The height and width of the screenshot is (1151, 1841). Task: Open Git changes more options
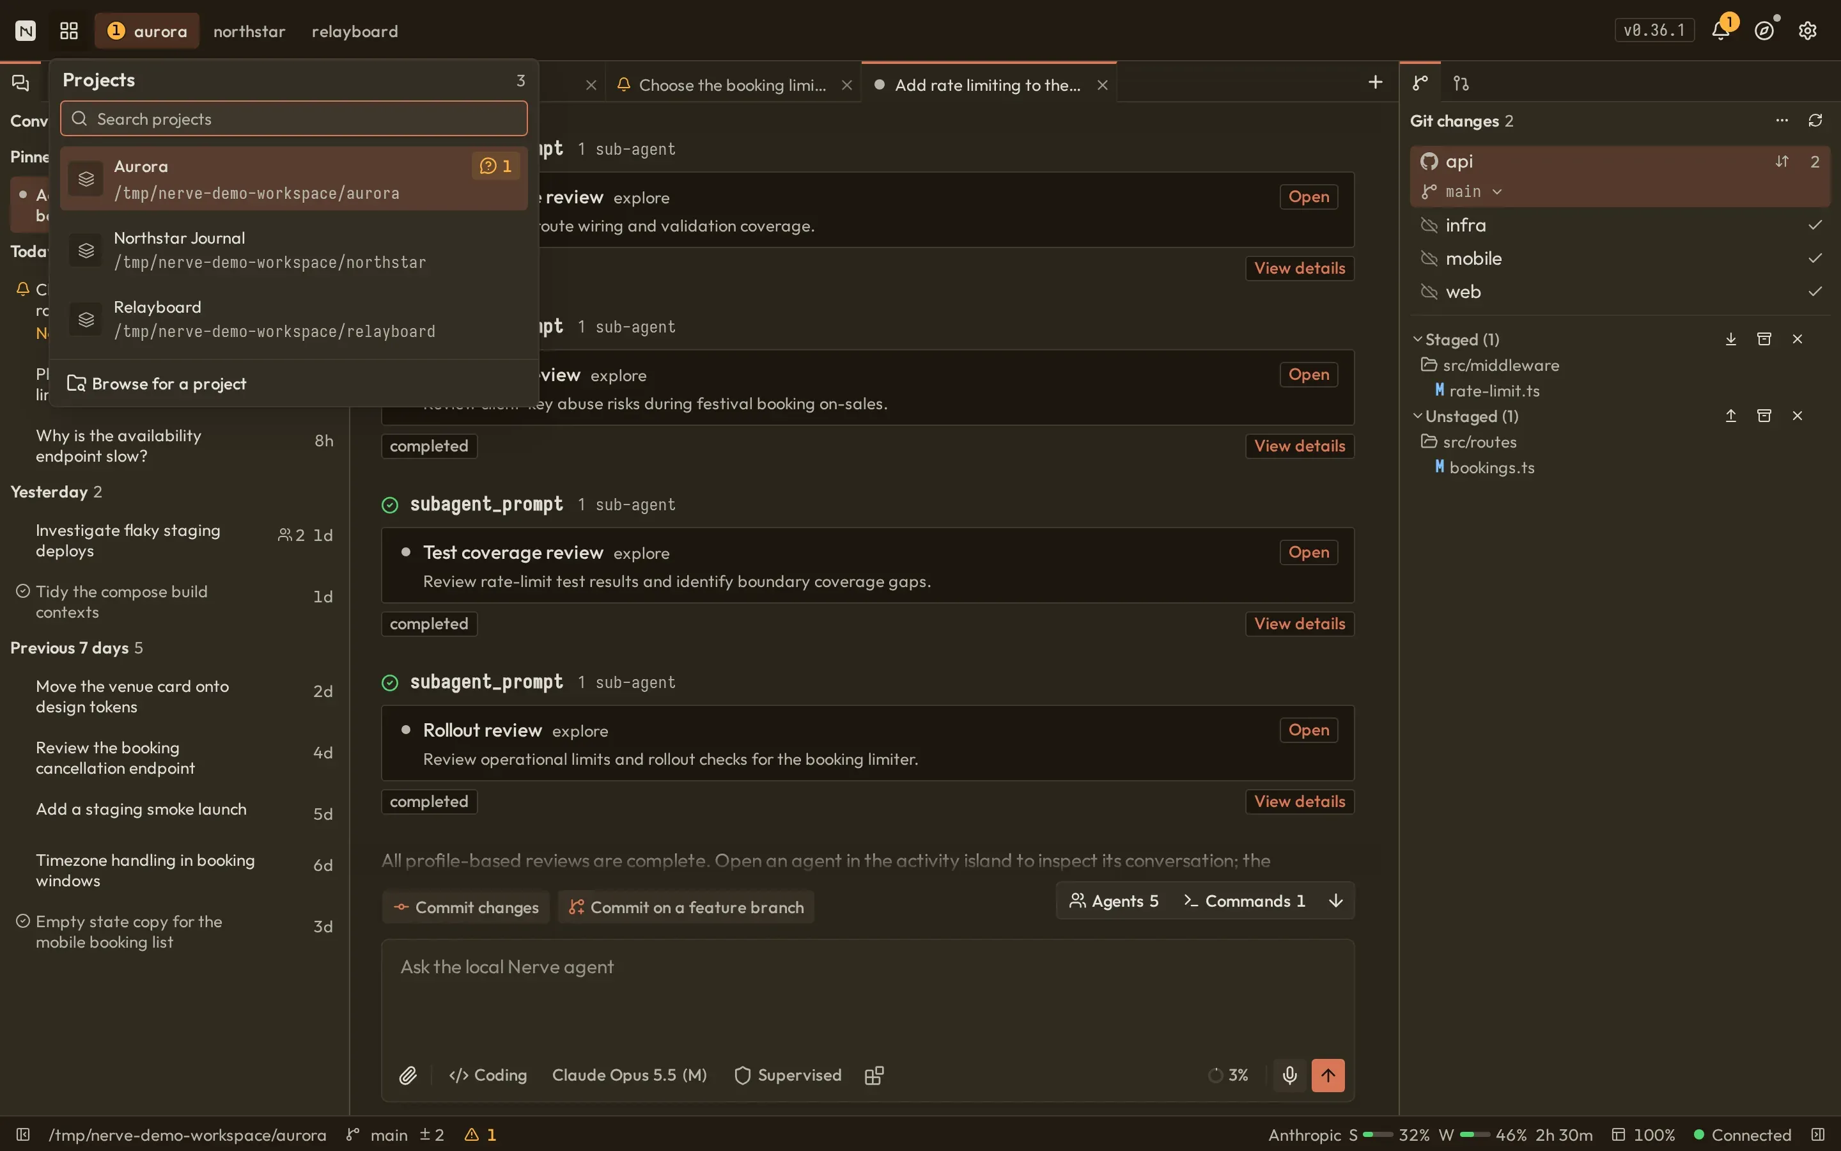point(1782,120)
